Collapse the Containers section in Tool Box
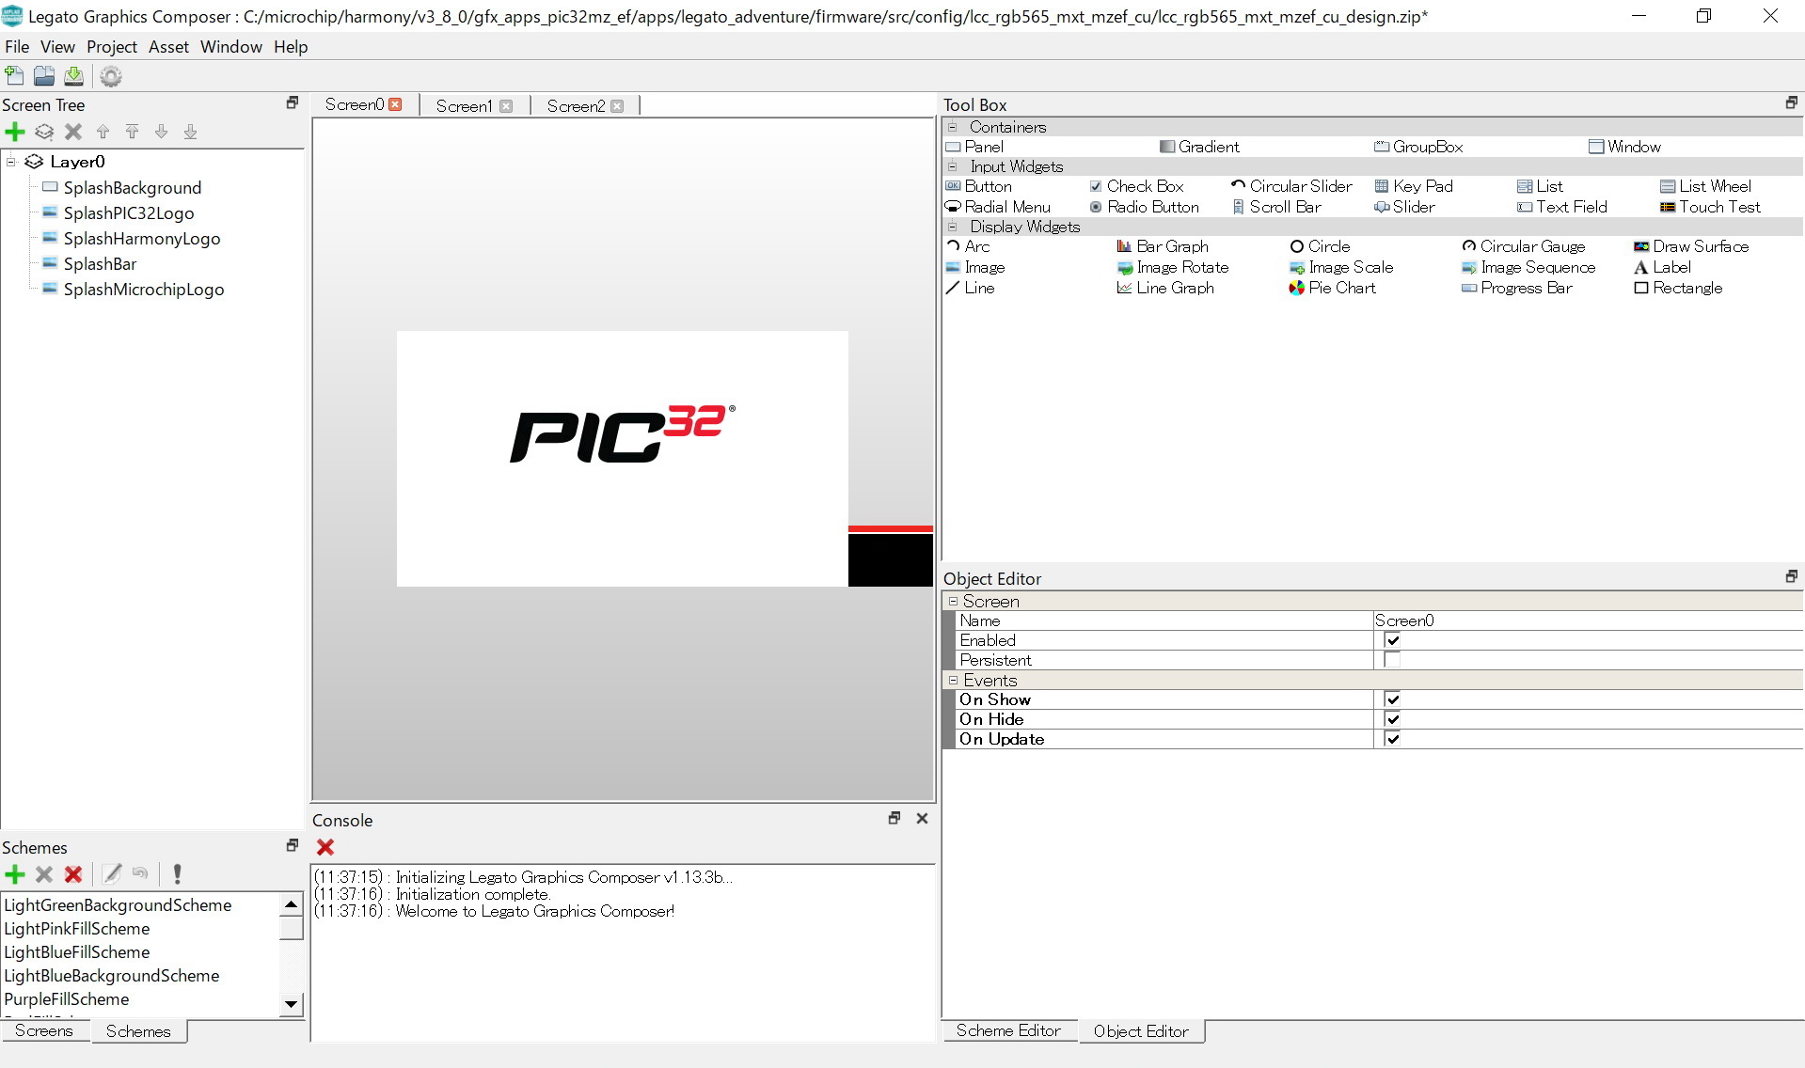 coord(952,127)
